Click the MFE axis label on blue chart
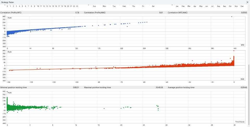 [242, 45]
